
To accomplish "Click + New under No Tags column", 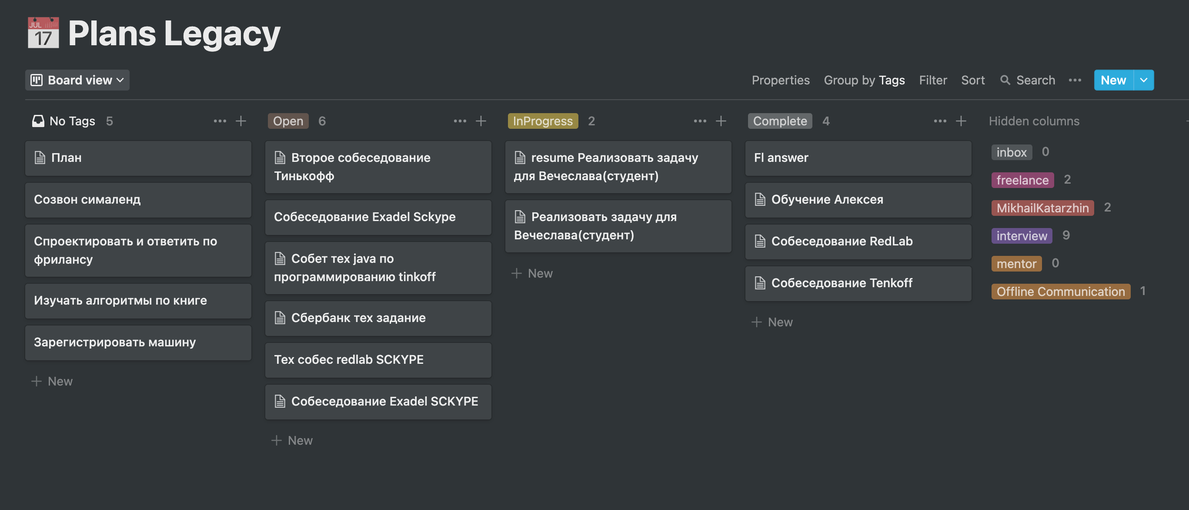I will pyautogui.click(x=52, y=381).
